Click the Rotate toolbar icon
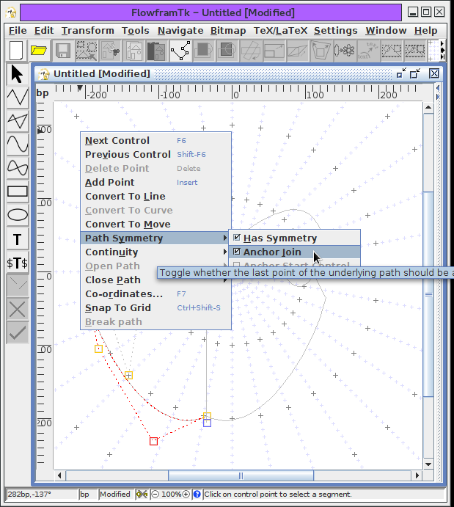 [x=251, y=51]
